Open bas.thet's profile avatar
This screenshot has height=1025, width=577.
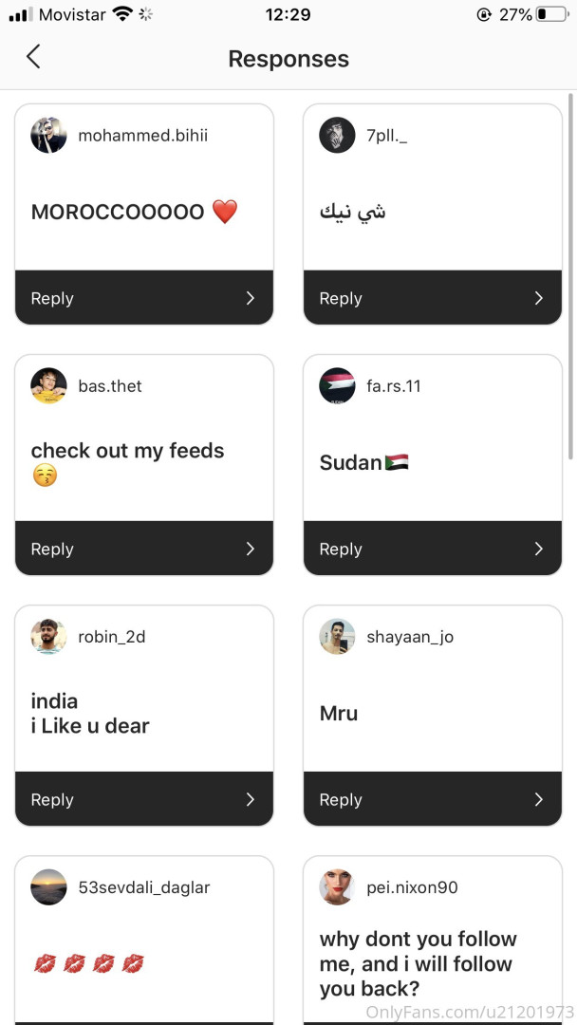coord(48,386)
